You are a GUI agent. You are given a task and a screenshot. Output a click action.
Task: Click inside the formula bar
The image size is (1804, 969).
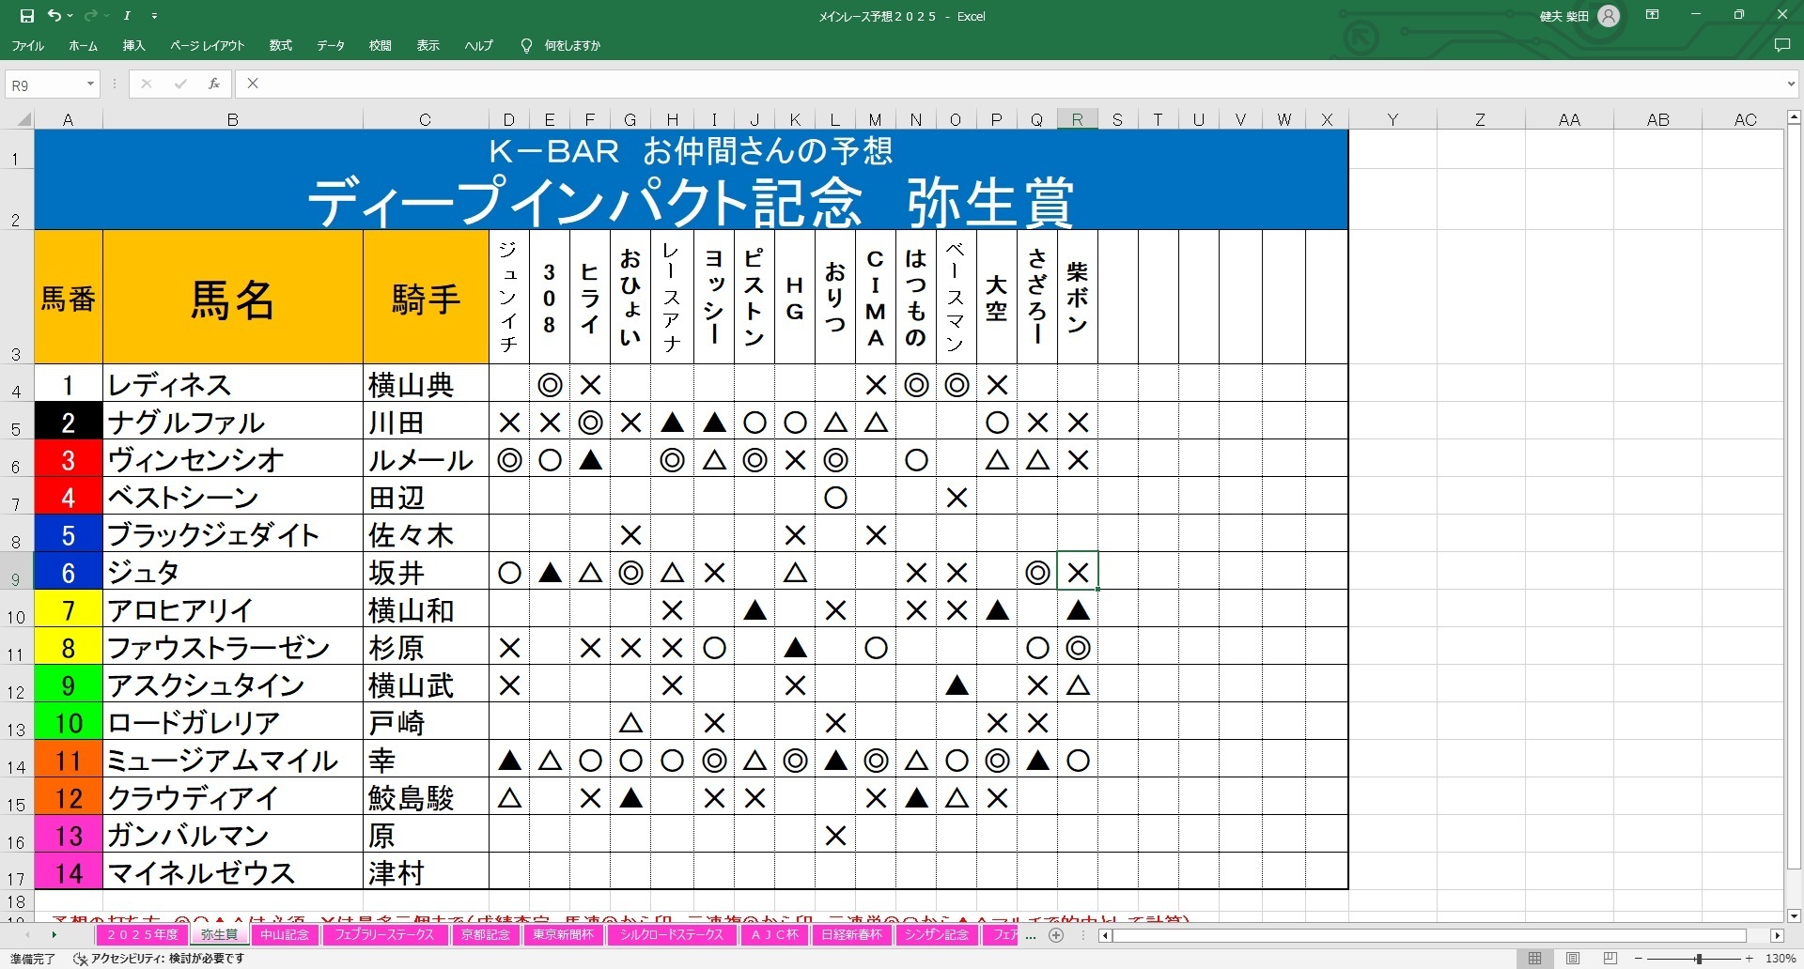pos(1010,84)
